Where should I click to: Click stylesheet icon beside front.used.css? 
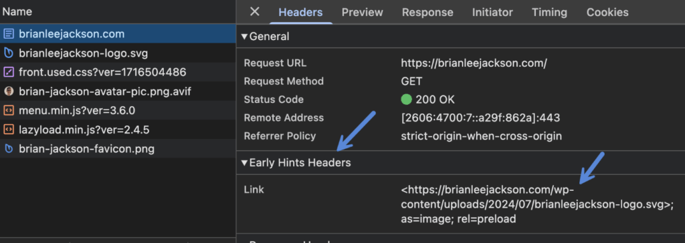pyautogui.click(x=8, y=72)
